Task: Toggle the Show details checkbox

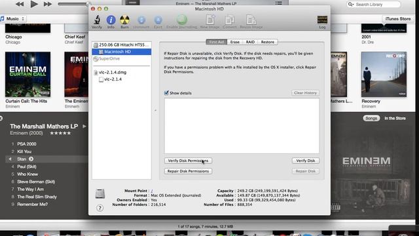Action: 166,93
